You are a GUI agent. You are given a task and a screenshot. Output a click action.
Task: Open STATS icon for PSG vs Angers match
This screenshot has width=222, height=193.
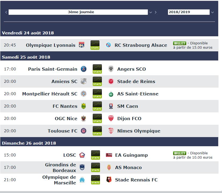(97, 69)
